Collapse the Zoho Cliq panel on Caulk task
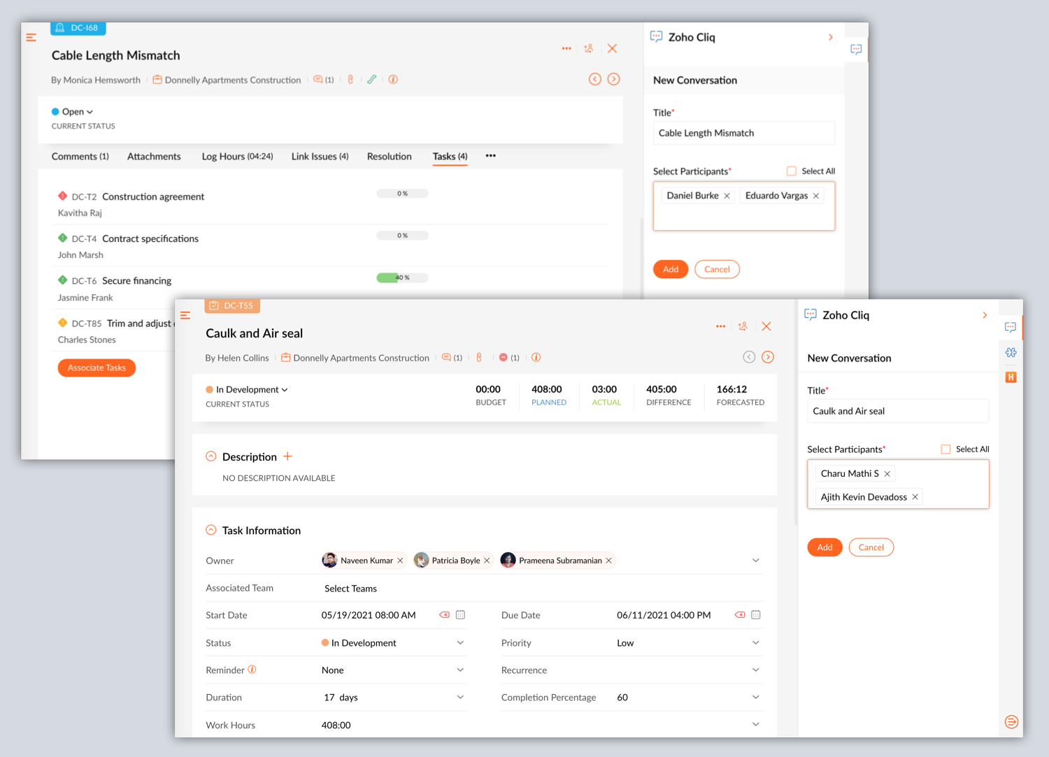The image size is (1049, 757). click(985, 315)
